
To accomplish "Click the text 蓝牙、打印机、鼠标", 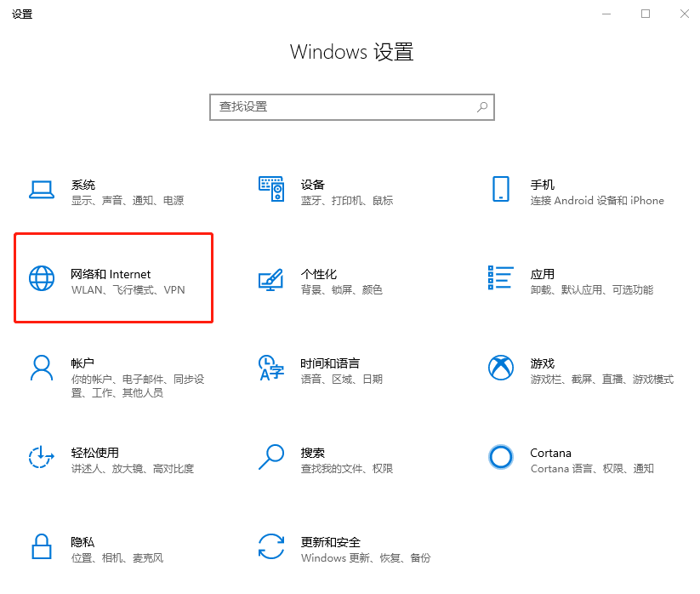I will 347,201.
